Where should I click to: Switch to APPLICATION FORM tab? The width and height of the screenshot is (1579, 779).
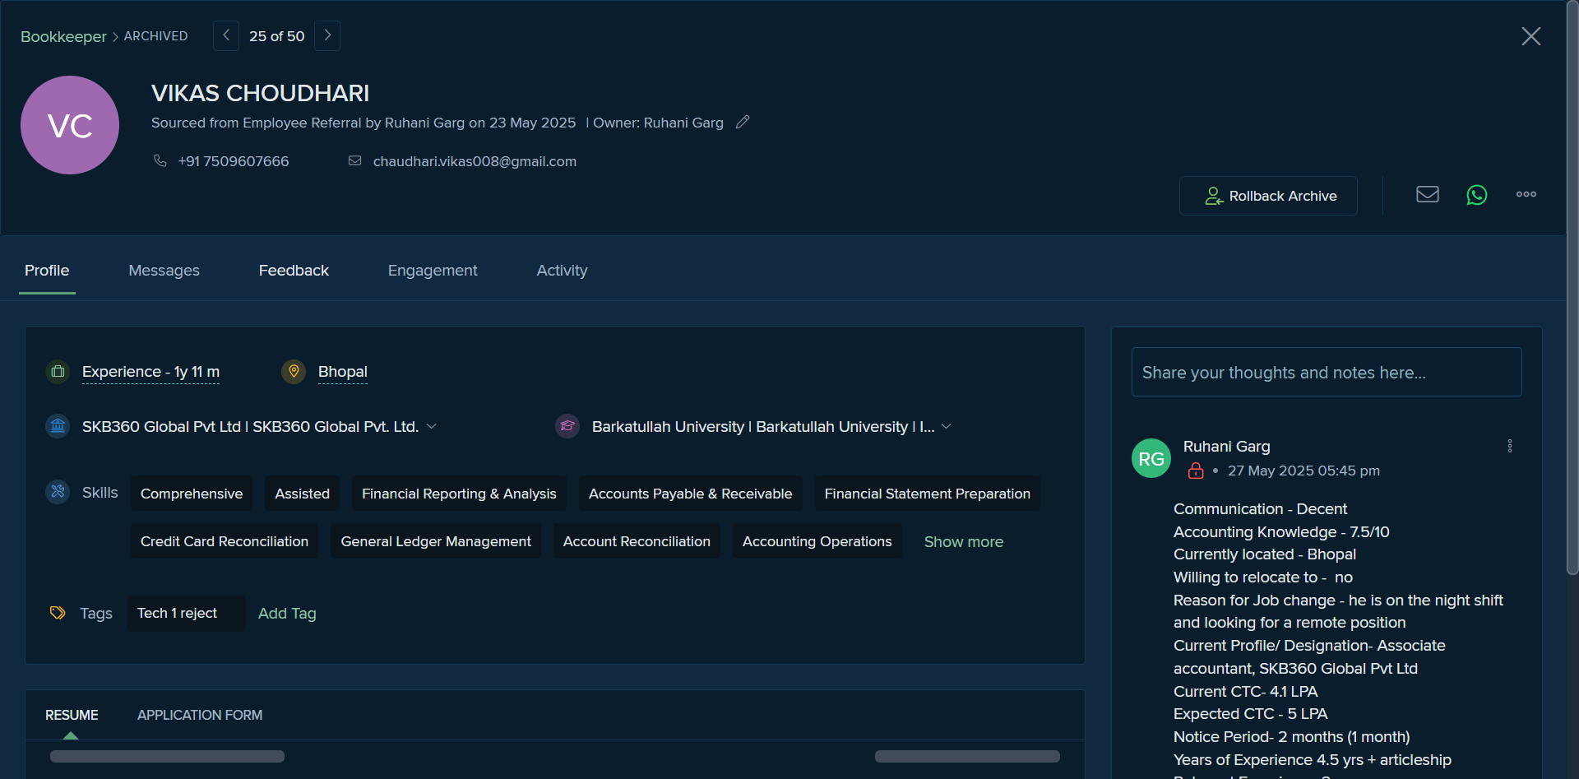click(x=200, y=715)
